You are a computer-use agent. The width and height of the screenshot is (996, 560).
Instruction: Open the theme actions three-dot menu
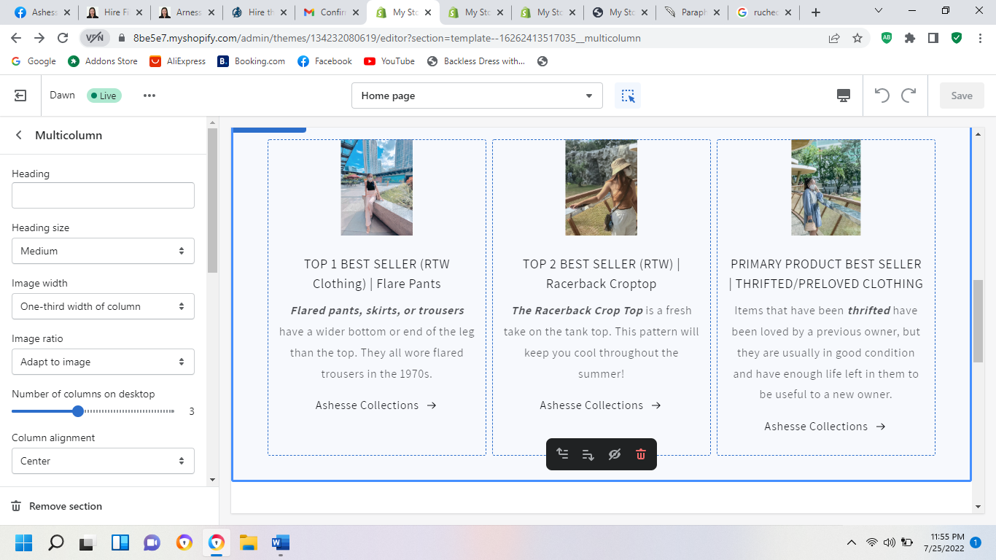149,96
